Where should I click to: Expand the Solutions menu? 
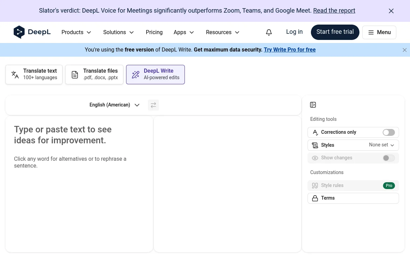pyautogui.click(x=119, y=32)
